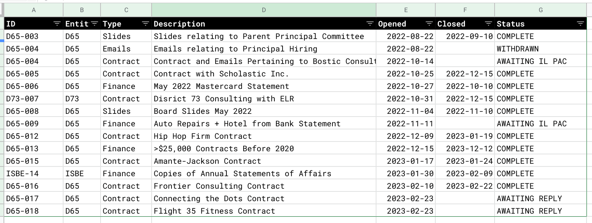This screenshot has width=592, height=223.
Task: Select the Flight 35 Fitness Contract cell
Action: (x=264, y=211)
